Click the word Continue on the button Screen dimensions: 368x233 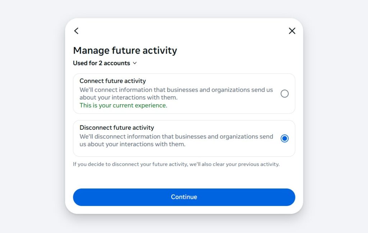point(184,197)
